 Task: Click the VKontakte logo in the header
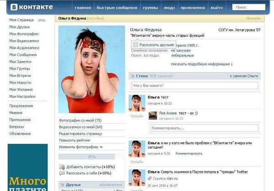point(32,7)
